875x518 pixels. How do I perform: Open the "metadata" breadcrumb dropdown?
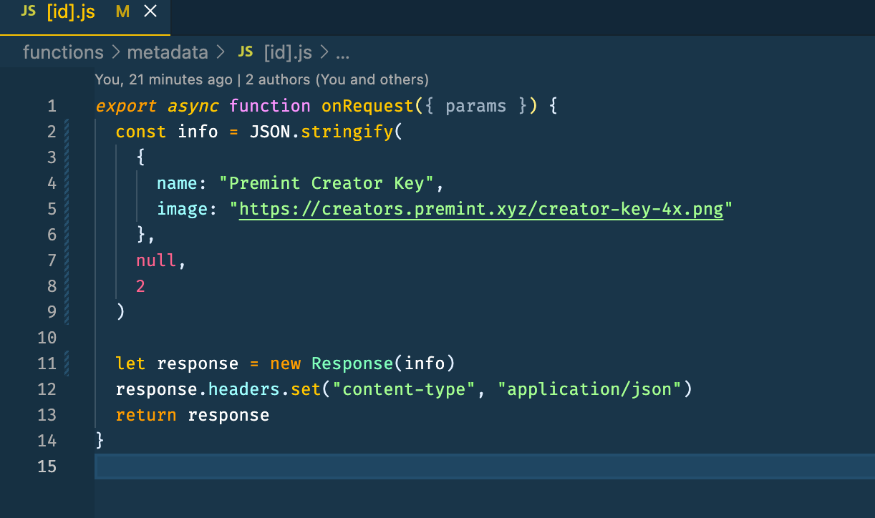click(168, 52)
